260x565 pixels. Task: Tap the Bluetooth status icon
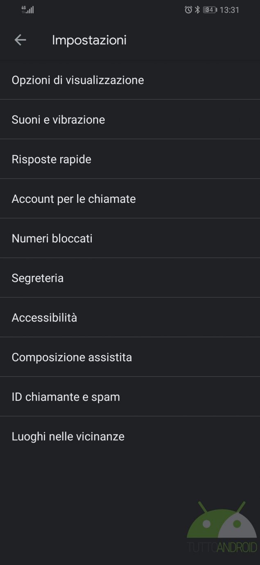click(197, 10)
